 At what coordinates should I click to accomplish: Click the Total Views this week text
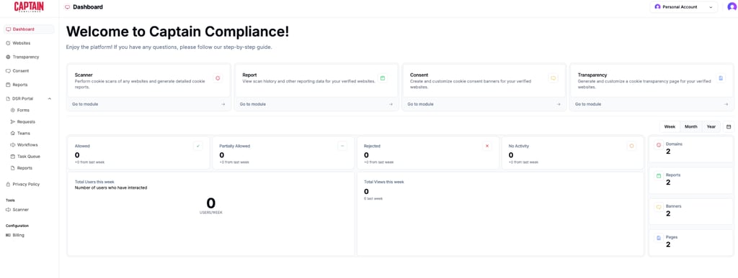point(384,182)
